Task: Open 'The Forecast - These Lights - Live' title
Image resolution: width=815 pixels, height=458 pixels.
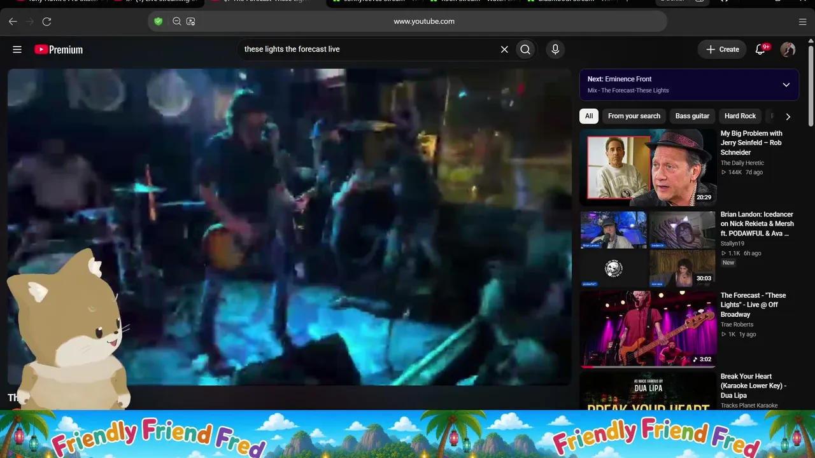Action: click(x=753, y=305)
